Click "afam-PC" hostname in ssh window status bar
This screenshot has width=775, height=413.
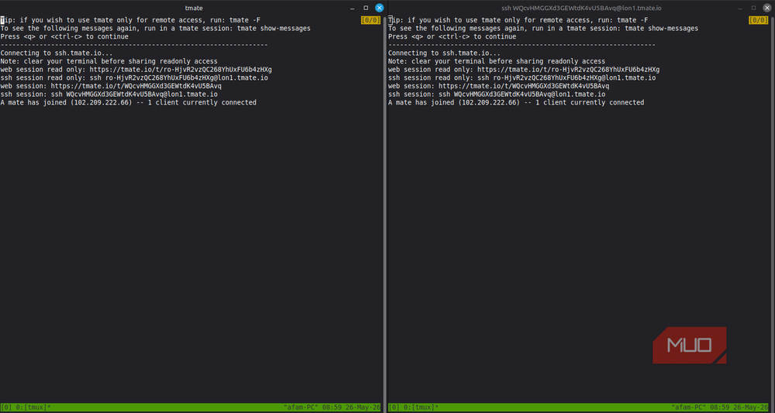(688, 408)
